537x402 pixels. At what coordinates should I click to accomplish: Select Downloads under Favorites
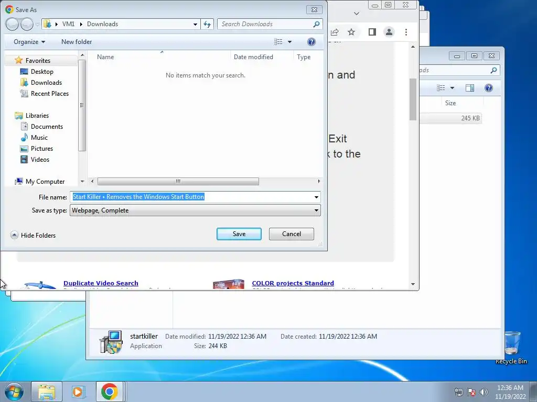click(46, 82)
